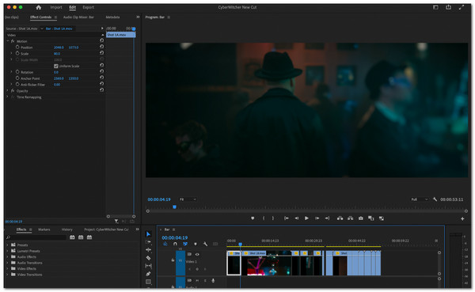Open the Program monitor button editor plus
Image resolution: width=475 pixels, height=292 pixels.
tap(462, 218)
